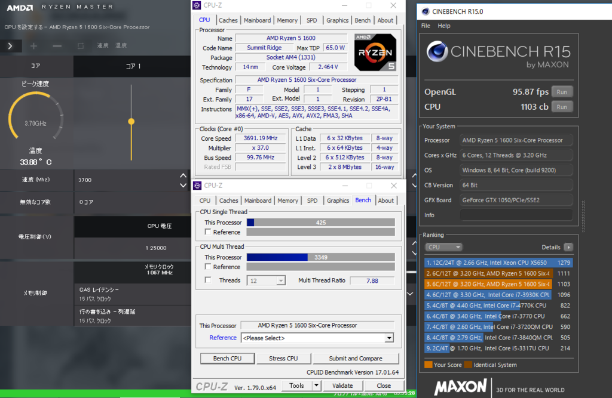The width and height of the screenshot is (612, 398).
Task: Click Submit and Compare button
Action: point(356,358)
